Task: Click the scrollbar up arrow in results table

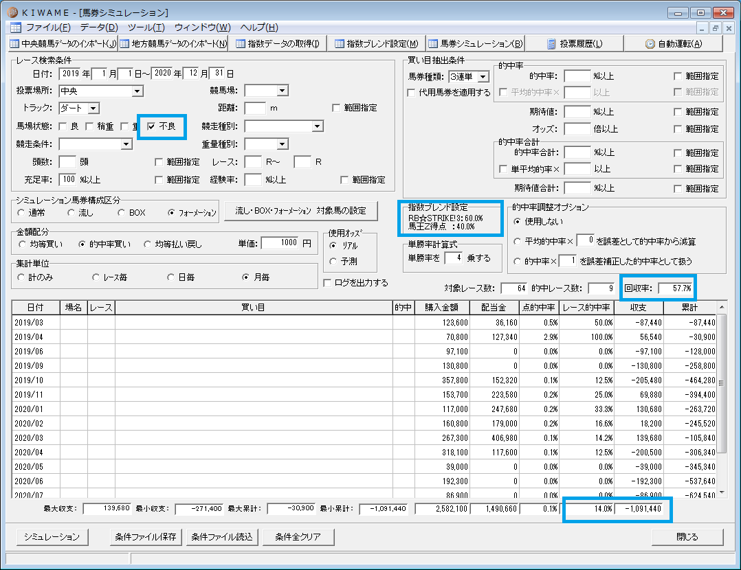Action: [x=722, y=308]
